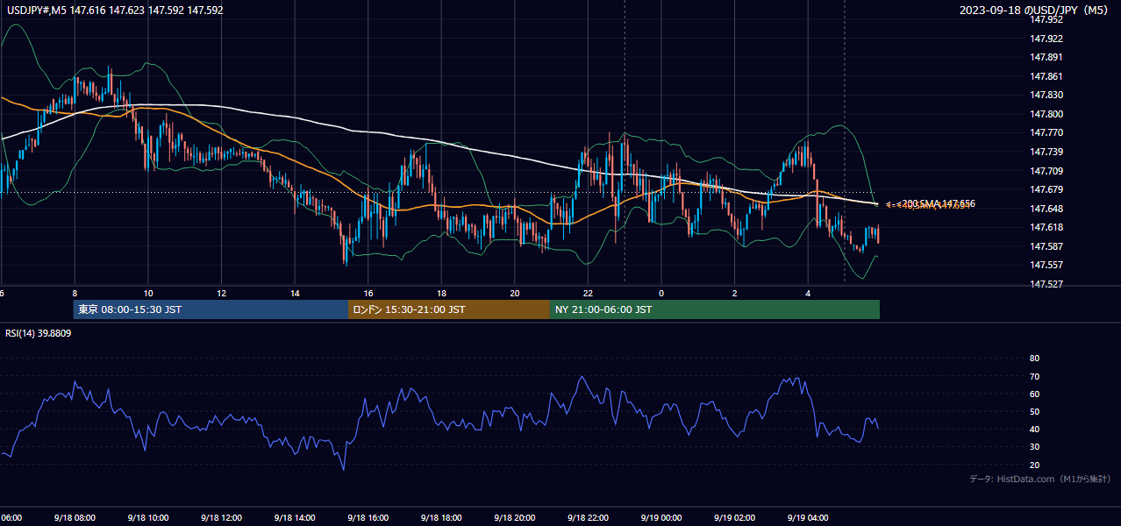Click the 9/19 02:00 time label
The height and width of the screenshot is (526, 1121).
click(x=734, y=517)
